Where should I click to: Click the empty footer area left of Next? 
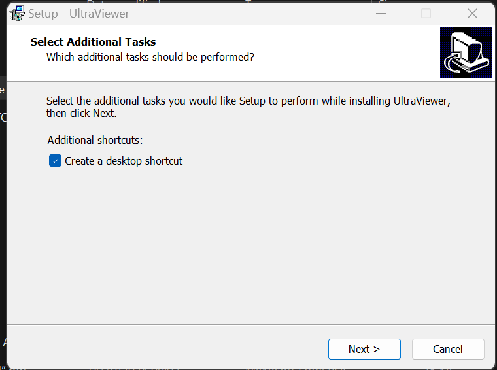(165, 348)
